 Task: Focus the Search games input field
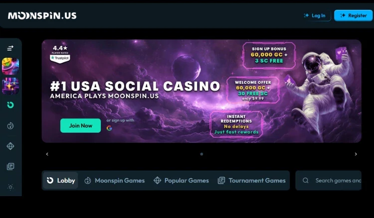click(x=329, y=180)
